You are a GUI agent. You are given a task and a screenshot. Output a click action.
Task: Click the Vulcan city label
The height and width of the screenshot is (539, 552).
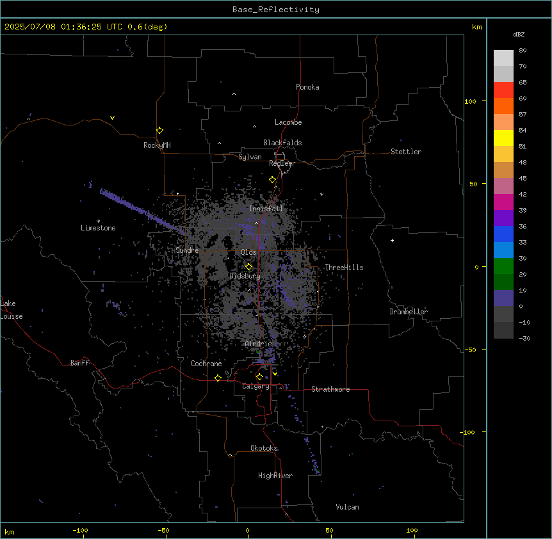(x=347, y=507)
